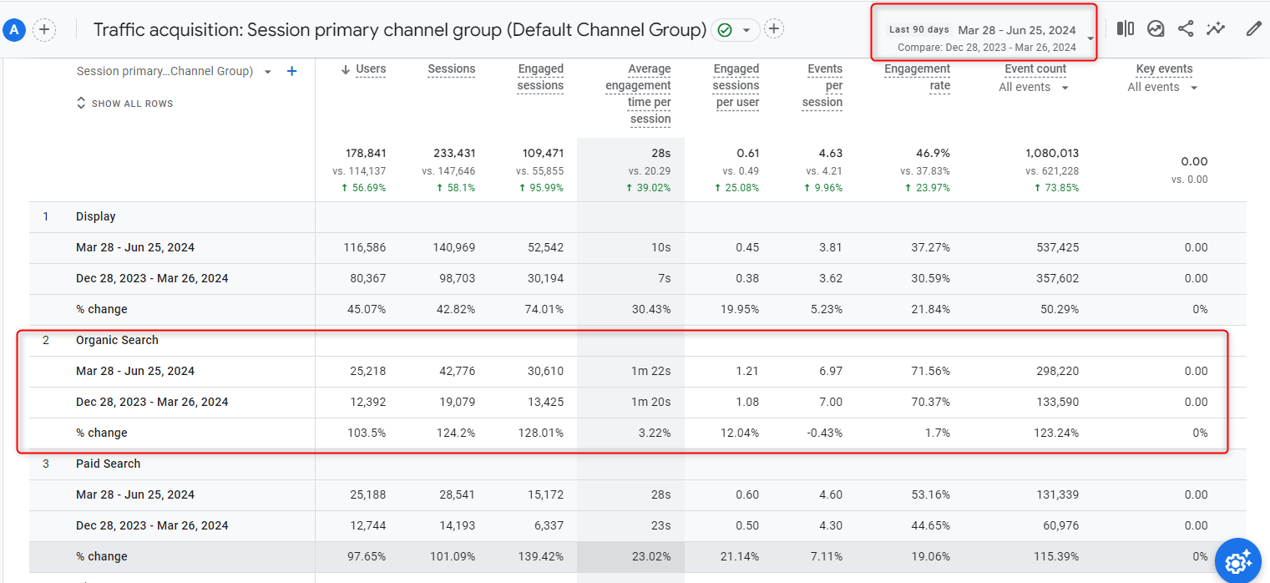
Task: Open the Event count 'All events' dropdown
Action: (1034, 88)
